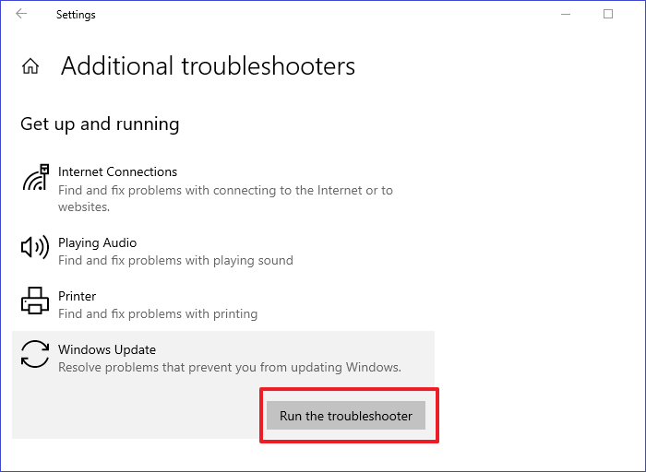This screenshot has height=472, width=646.
Task: Click the Settings window title text
Action: tap(76, 15)
